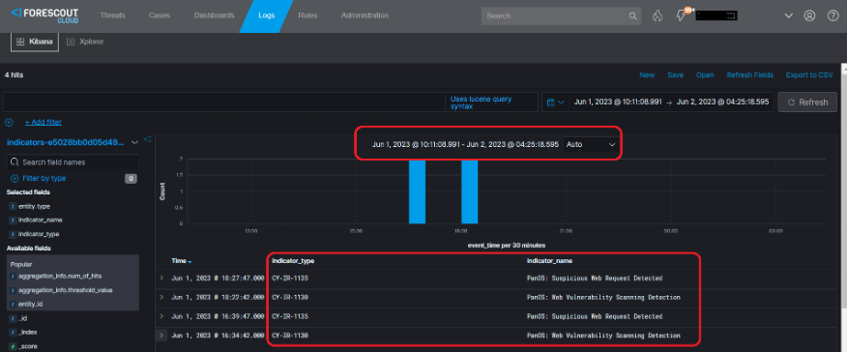
Task: Click the Search field names input
Action: 73,161
